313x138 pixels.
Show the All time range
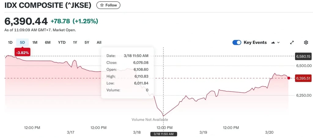point(99,43)
